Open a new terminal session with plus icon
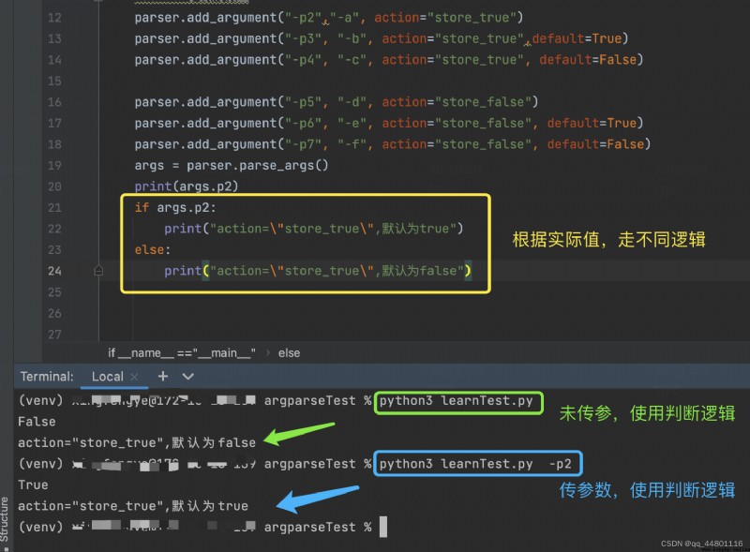The height and width of the screenshot is (552, 750). (162, 377)
